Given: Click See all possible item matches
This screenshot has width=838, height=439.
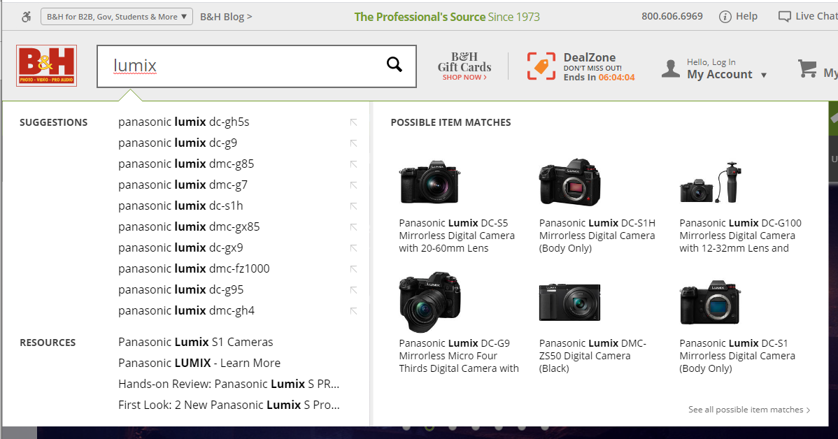Looking at the screenshot, I should click(749, 410).
